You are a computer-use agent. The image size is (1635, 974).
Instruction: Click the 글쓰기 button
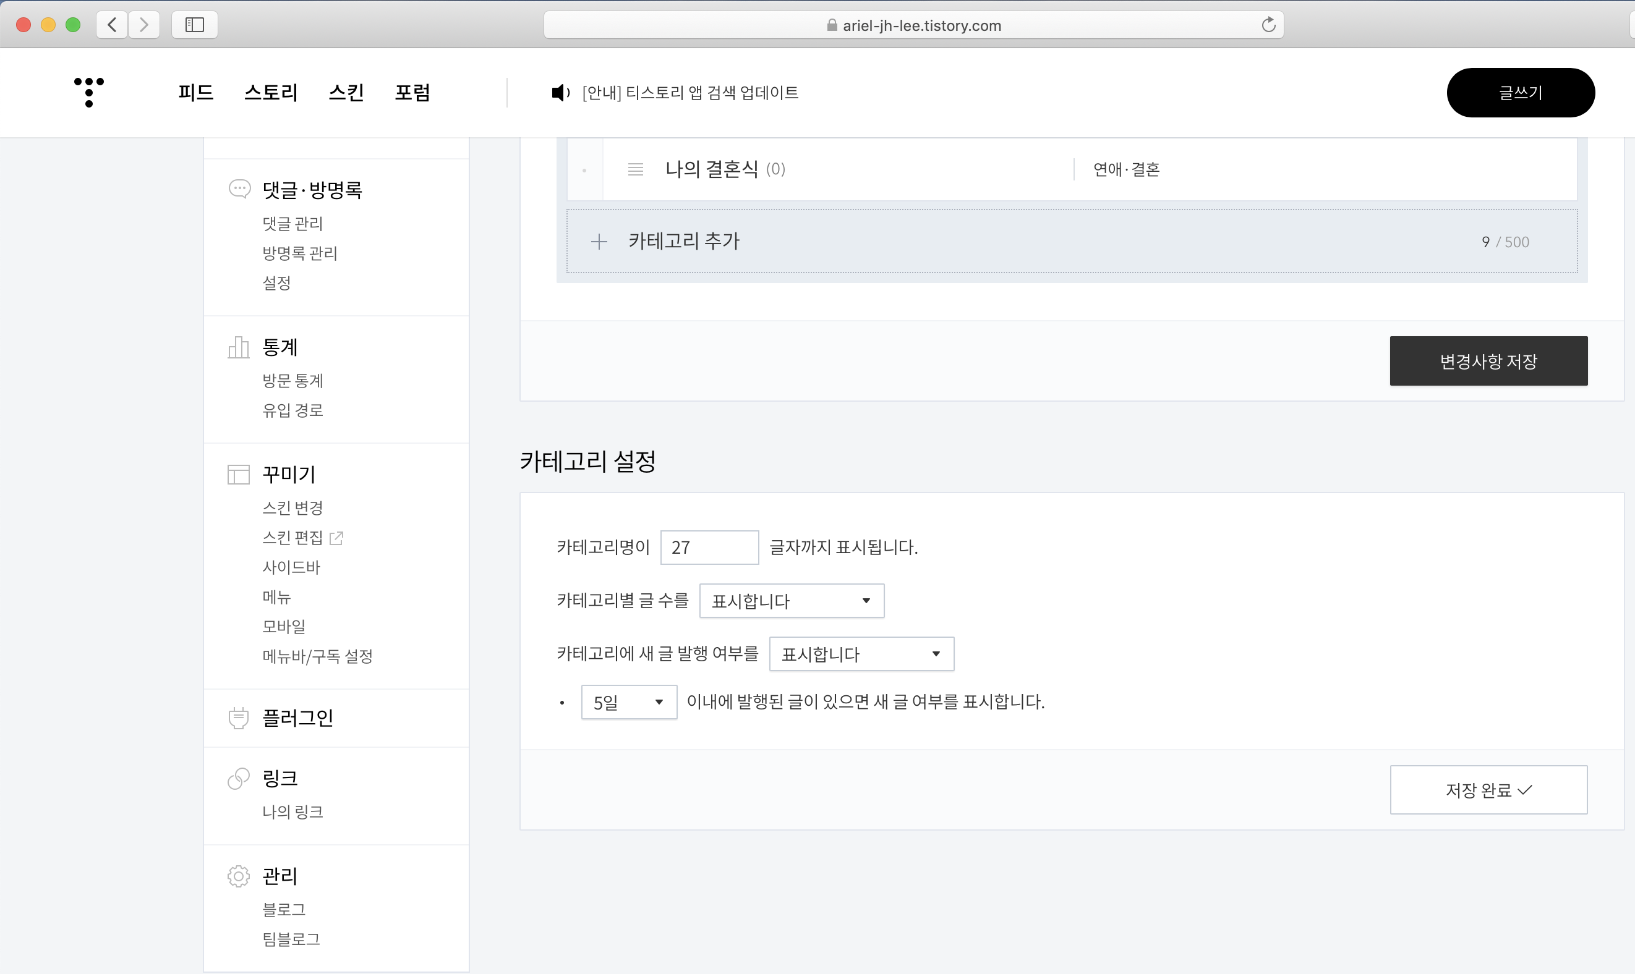click(x=1521, y=93)
